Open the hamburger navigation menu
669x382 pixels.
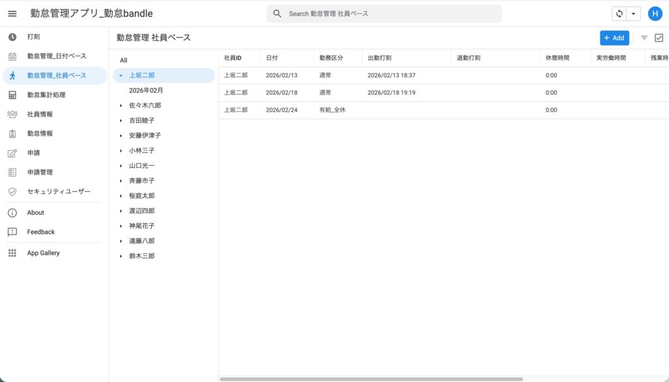(12, 14)
